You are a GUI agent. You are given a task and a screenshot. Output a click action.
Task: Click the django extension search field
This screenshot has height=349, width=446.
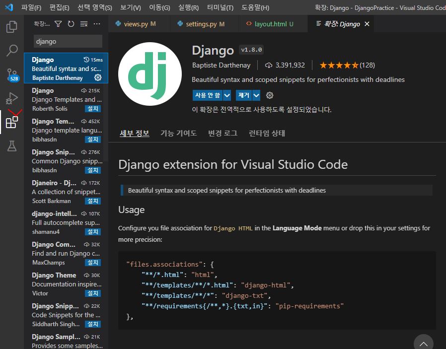coord(68,42)
